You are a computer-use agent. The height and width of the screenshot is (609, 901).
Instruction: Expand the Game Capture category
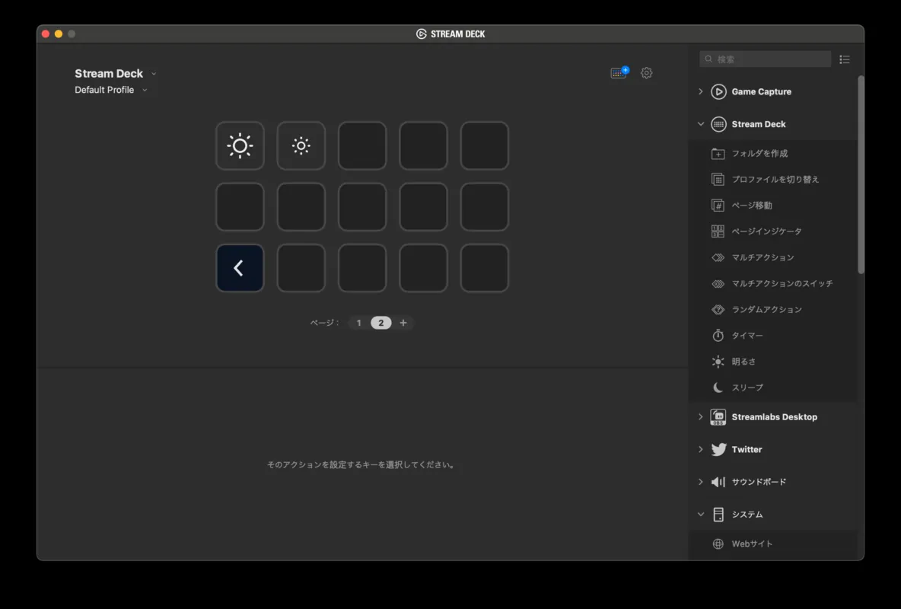click(760, 92)
